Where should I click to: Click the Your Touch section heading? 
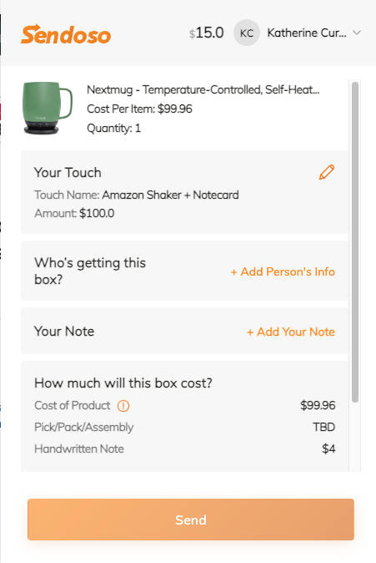click(68, 173)
